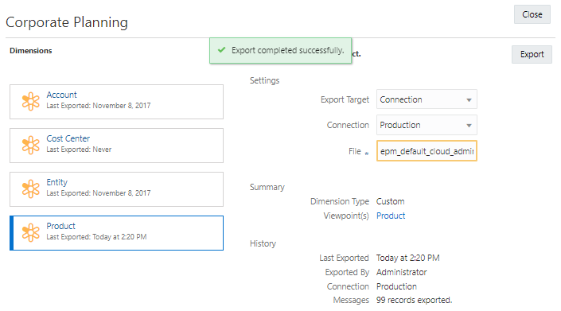Image resolution: width=561 pixels, height=311 pixels.
Task: Click the 'Export completed successfully.' message
Action: (x=287, y=50)
